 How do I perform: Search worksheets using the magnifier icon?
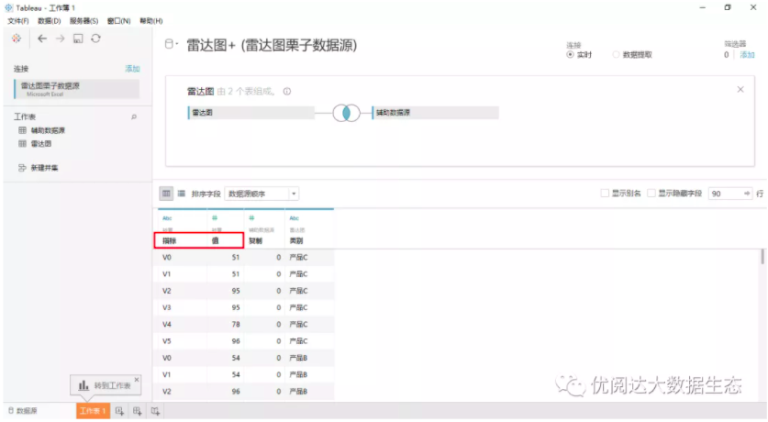pyautogui.click(x=134, y=117)
